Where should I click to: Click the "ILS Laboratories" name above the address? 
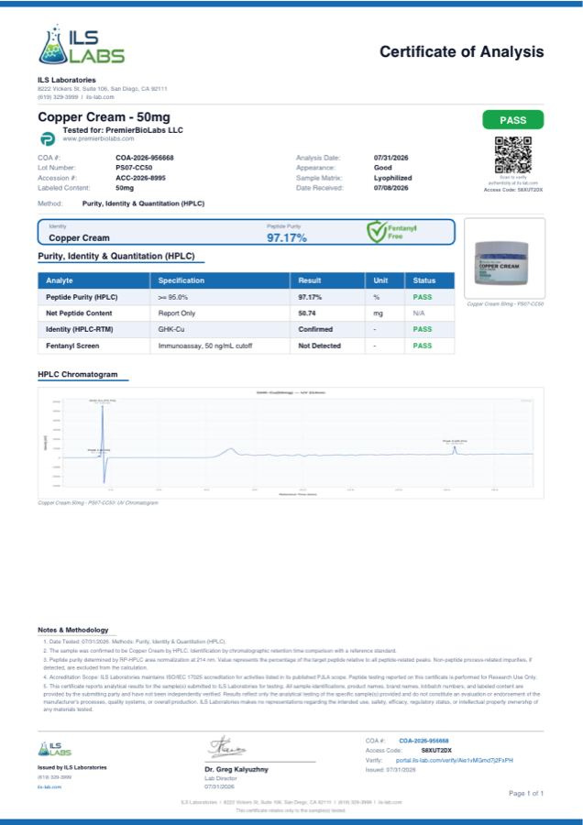coord(67,80)
